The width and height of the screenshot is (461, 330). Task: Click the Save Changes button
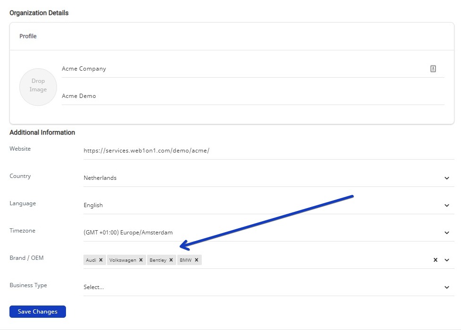[38, 312]
